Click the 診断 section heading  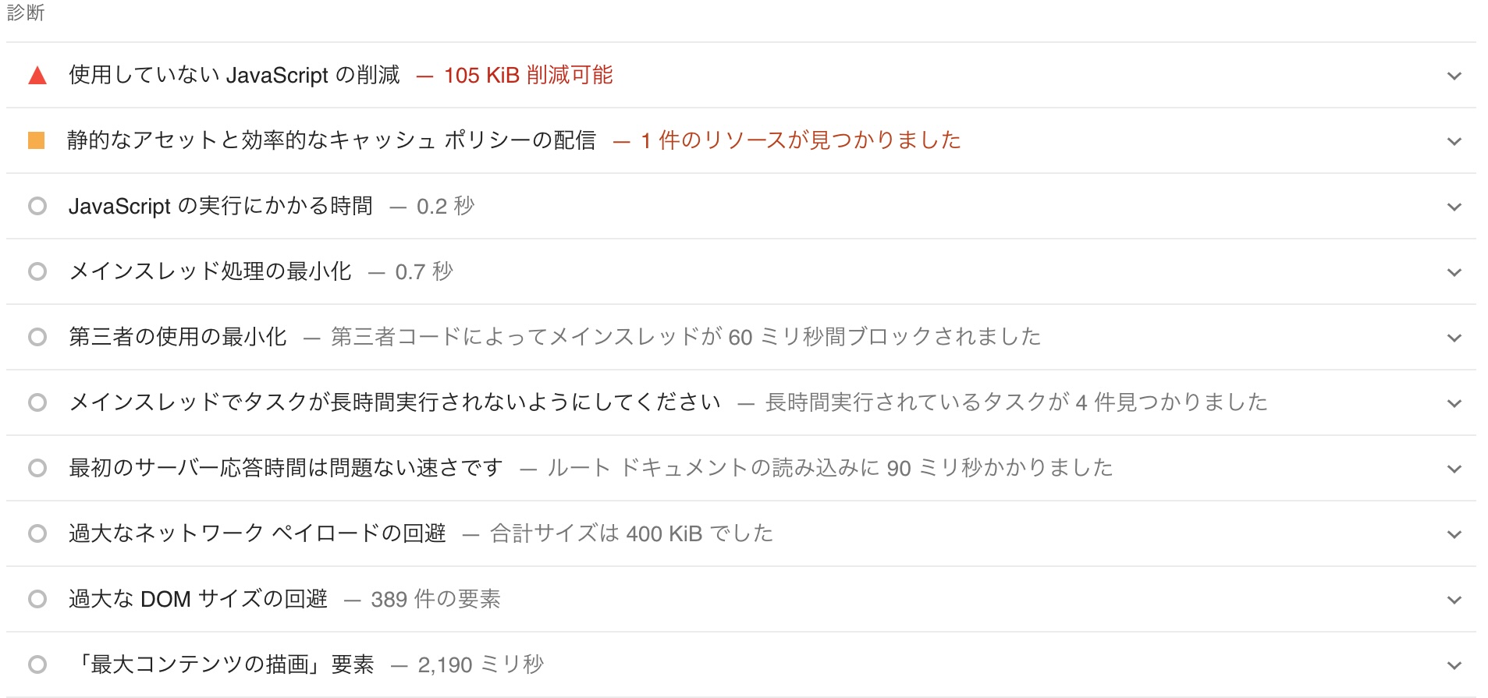tap(26, 12)
